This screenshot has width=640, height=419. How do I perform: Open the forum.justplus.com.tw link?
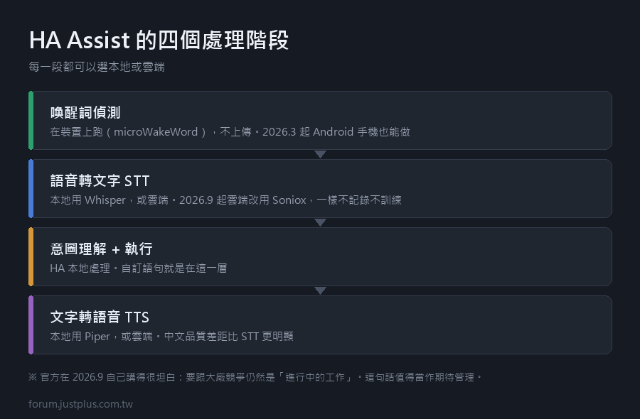click(x=81, y=404)
